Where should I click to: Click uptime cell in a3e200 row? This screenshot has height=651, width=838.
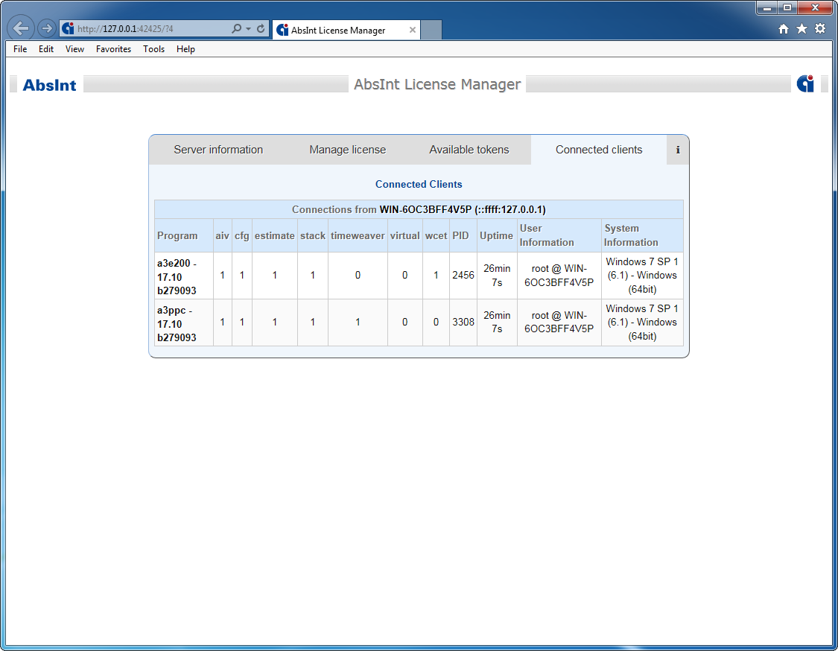497,276
